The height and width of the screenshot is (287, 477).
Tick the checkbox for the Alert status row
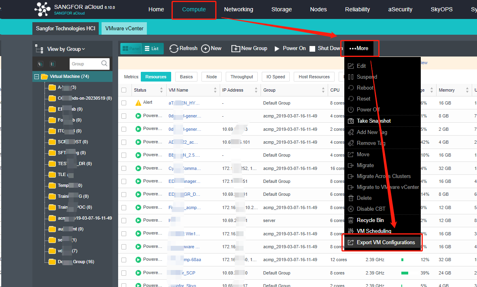click(x=124, y=103)
